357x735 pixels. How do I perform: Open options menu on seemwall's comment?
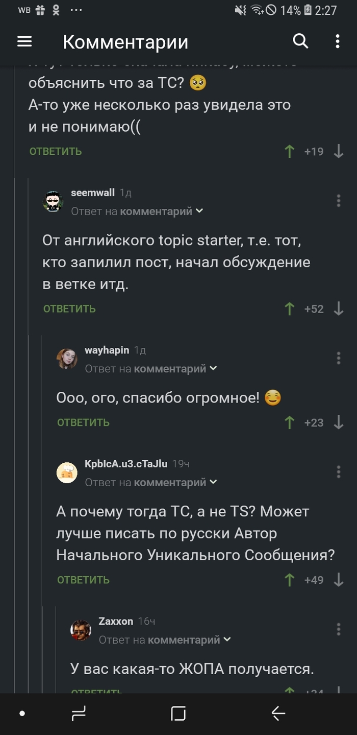pos(339,201)
